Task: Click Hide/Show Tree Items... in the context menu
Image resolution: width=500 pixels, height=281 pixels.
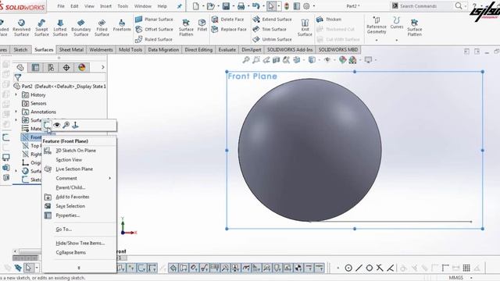Action: [x=80, y=243]
